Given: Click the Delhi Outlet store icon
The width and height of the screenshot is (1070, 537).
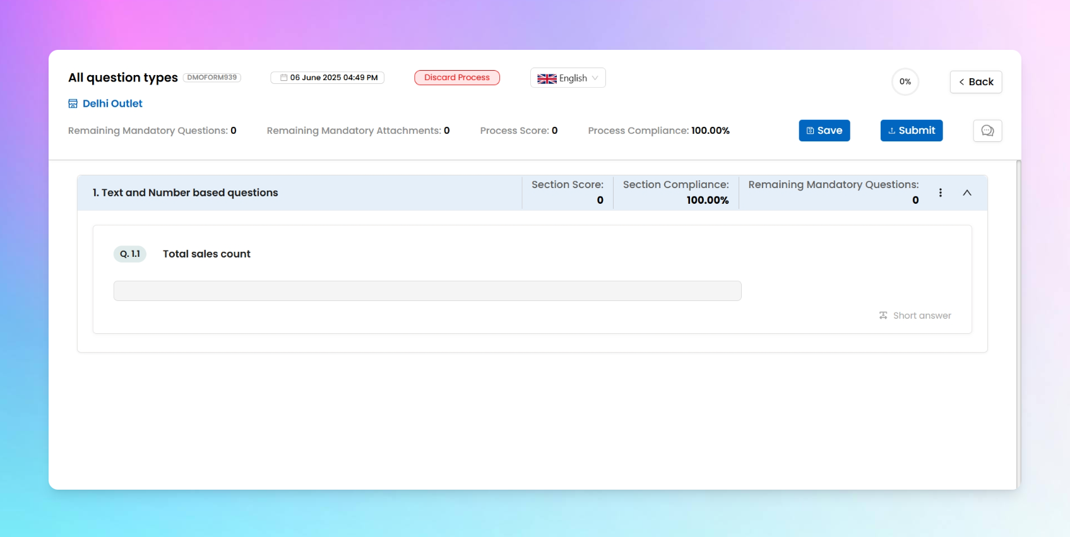Looking at the screenshot, I should (73, 103).
